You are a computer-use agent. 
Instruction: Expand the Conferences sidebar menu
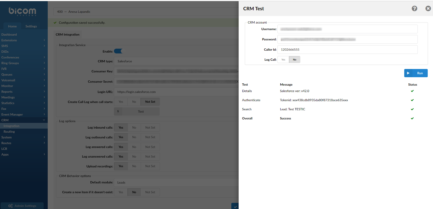[23, 57]
